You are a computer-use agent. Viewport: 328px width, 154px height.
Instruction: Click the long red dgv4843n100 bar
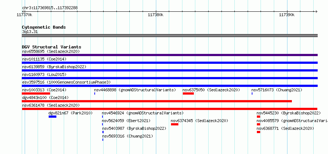(x=157, y=101)
